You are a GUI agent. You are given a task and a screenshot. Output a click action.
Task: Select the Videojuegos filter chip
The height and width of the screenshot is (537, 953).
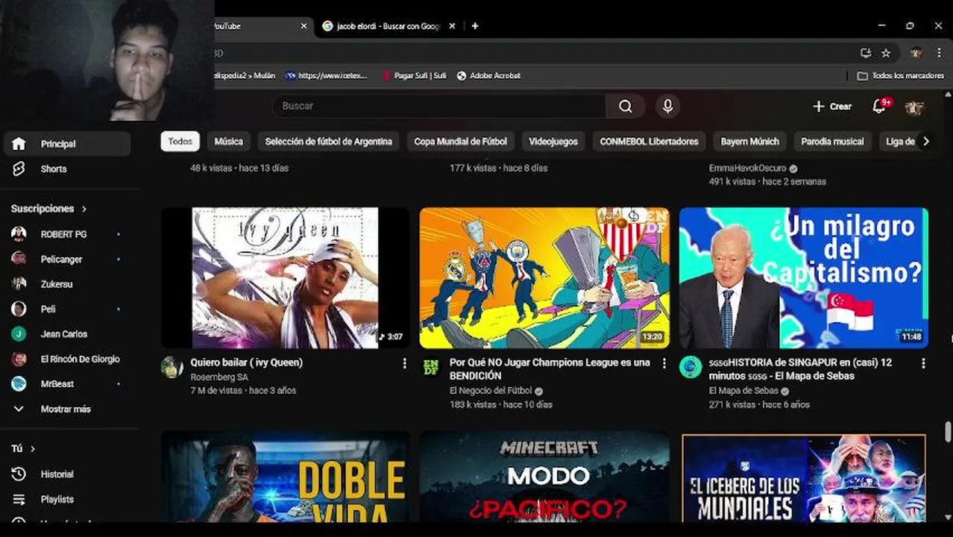tap(553, 142)
